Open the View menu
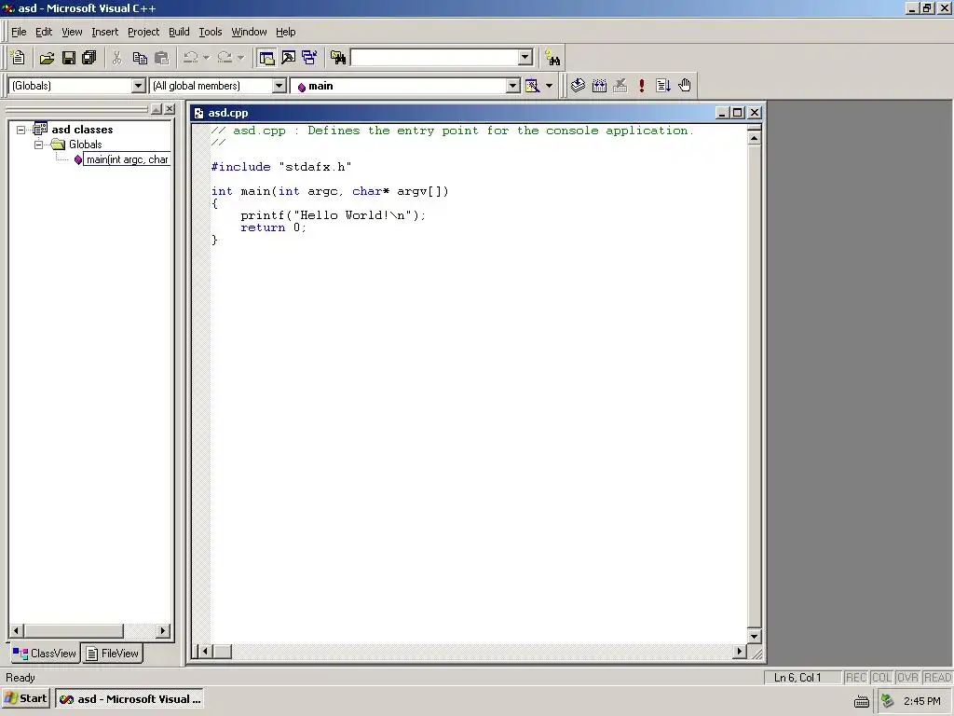The height and width of the screenshot is (716, 954). (x=72, y=32)
